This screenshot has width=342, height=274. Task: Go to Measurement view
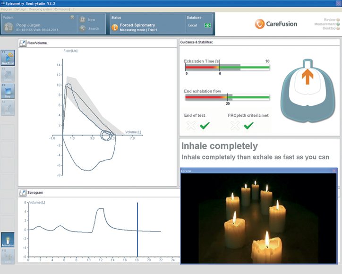click(x=325, y=24)
